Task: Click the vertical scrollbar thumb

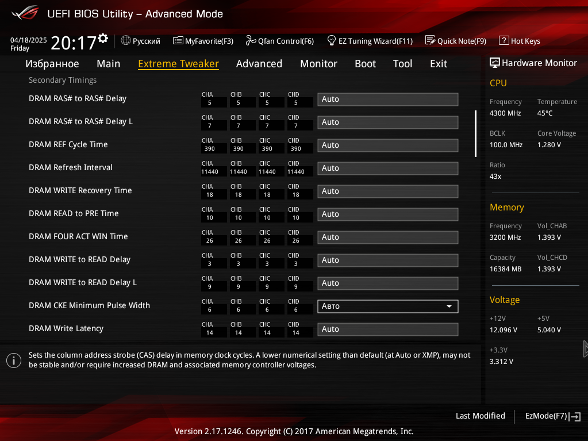Action: (475, 133)
